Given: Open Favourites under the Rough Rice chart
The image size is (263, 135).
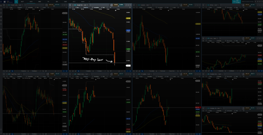Looking at the screenshot, I should (x=89, y=71).
